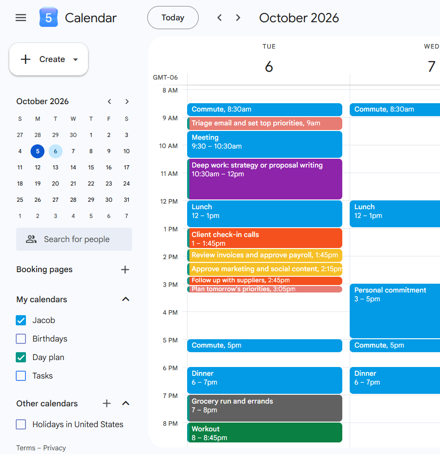Viewport: 440px width, 454px height.
Task: Click the Booking pages label
Action: [x=44, y=269]
